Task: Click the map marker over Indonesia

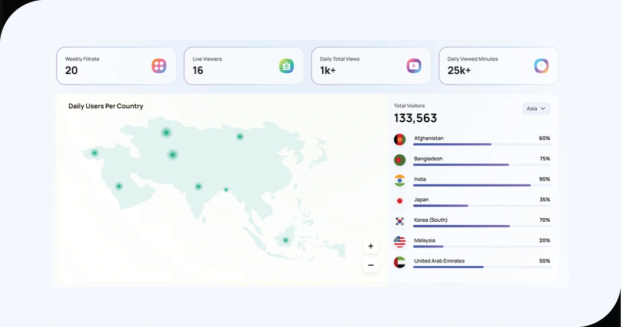Action: click(285, 240)
